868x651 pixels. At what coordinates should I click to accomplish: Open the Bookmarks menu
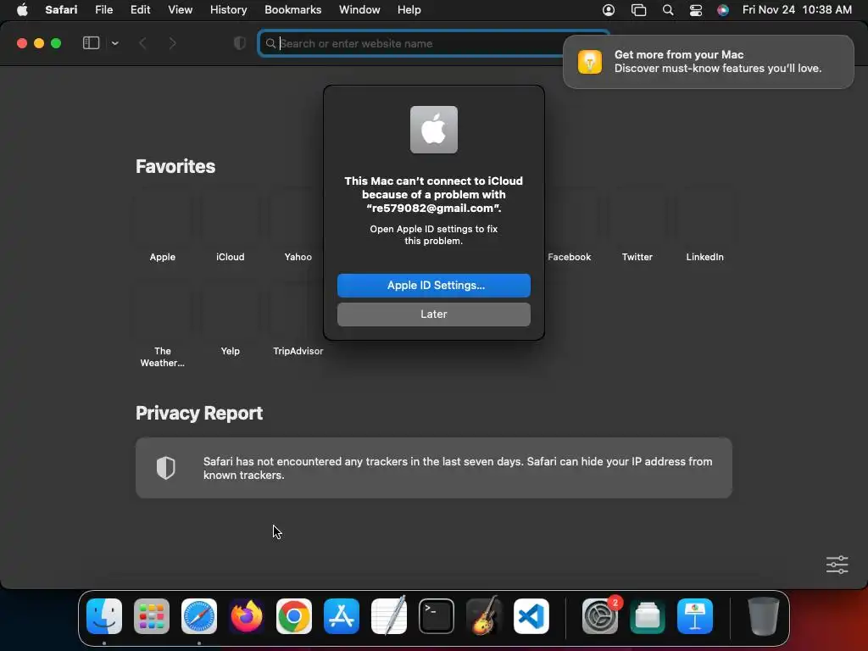tap(292, 10)
